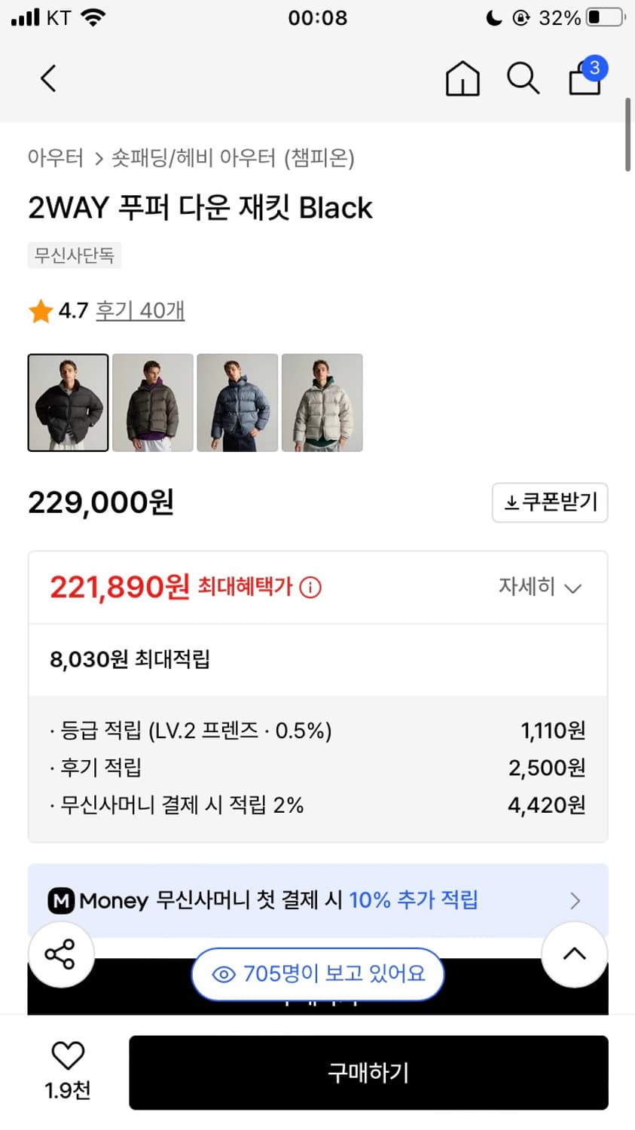Tap the orange star rating icon

tap(40, 311)
